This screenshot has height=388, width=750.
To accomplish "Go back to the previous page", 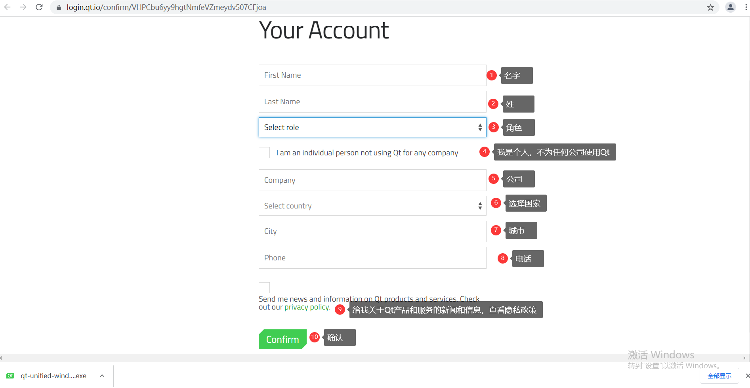I will tap(8, 7).
